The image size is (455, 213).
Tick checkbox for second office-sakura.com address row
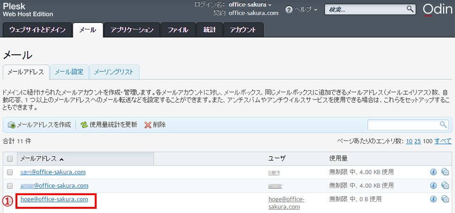tap(10, 186)
